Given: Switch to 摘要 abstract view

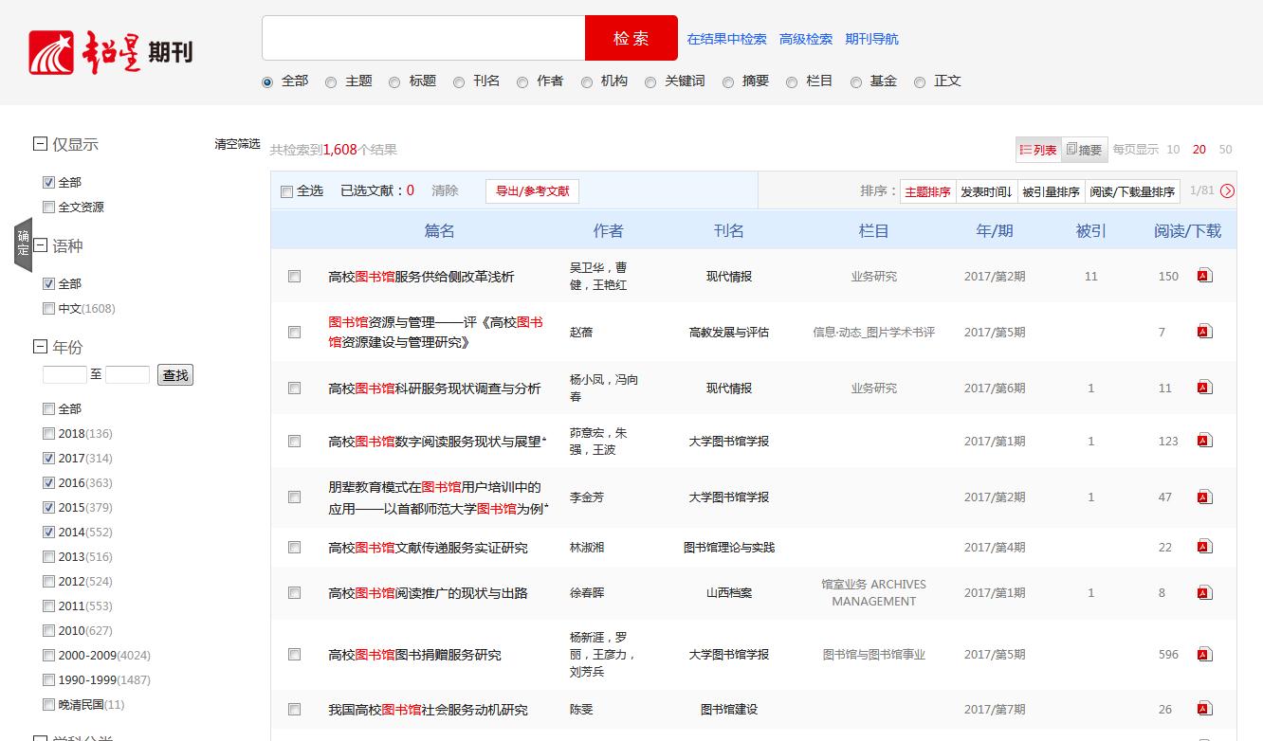Looking at the screenshot, I should pyautogui.click(x=1084, y=150).
